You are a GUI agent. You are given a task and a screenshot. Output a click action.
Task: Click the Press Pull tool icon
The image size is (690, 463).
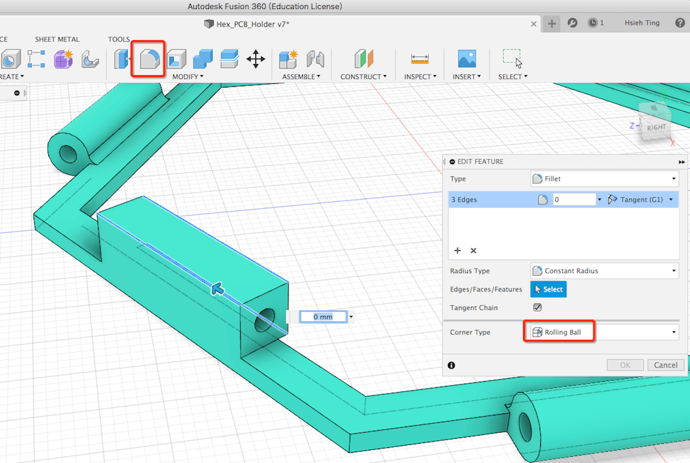tap(122, 59)
